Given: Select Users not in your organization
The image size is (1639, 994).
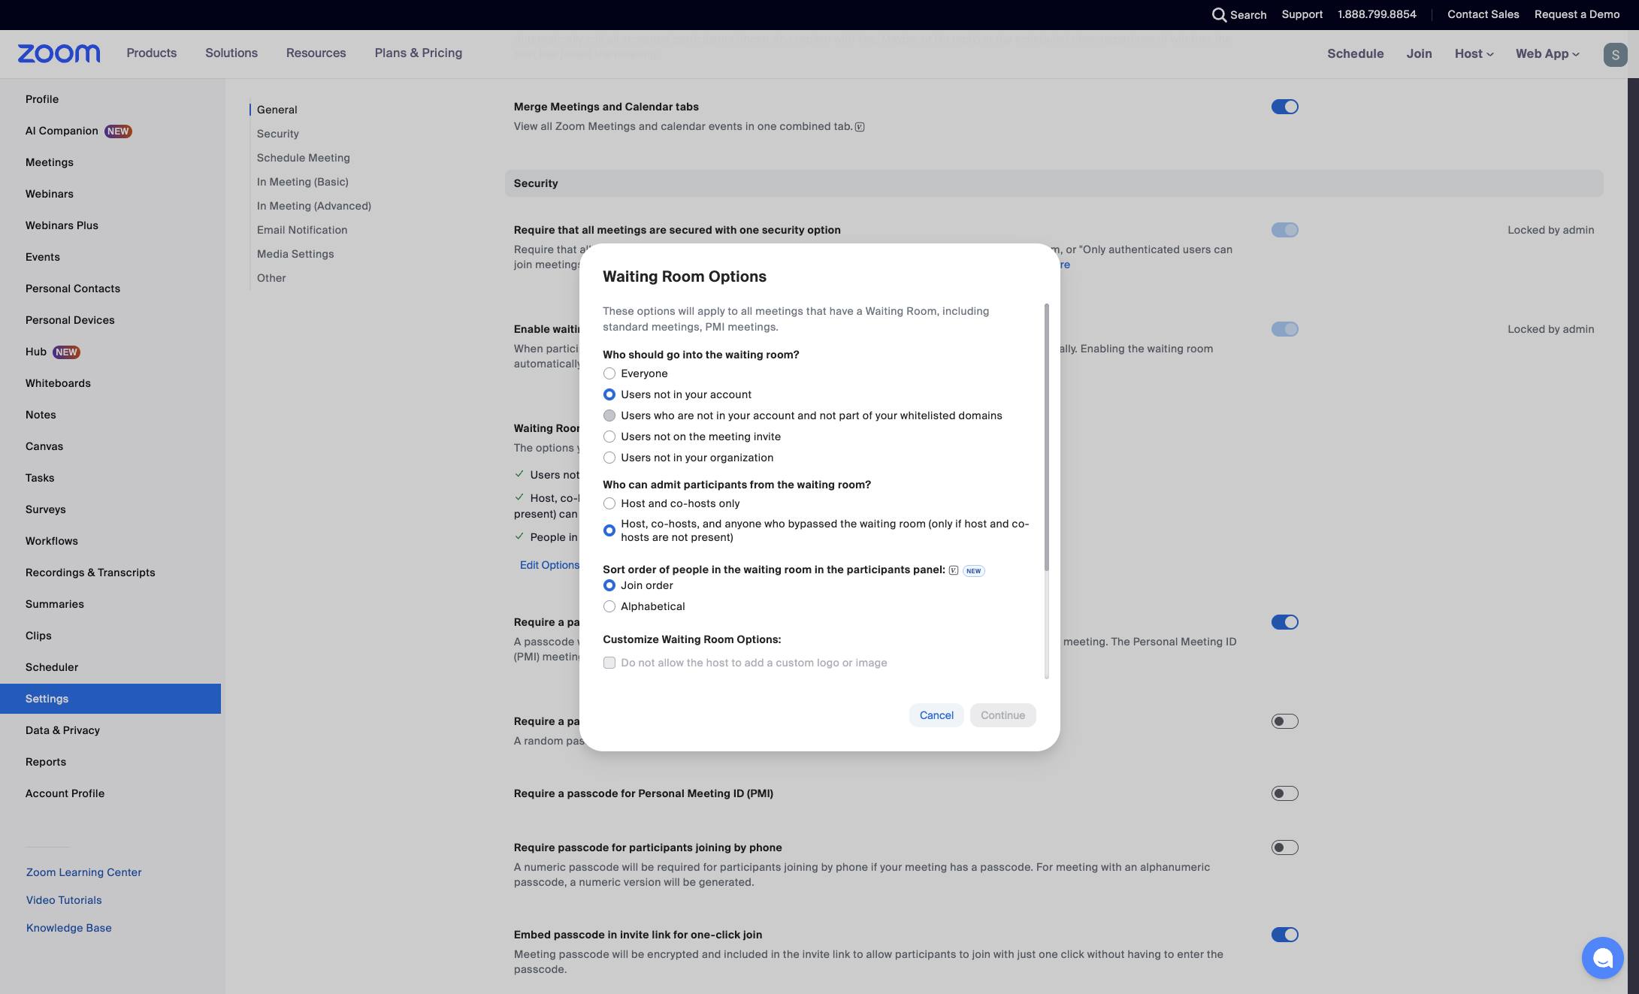Looking at the screenshot, I should 609,458.
